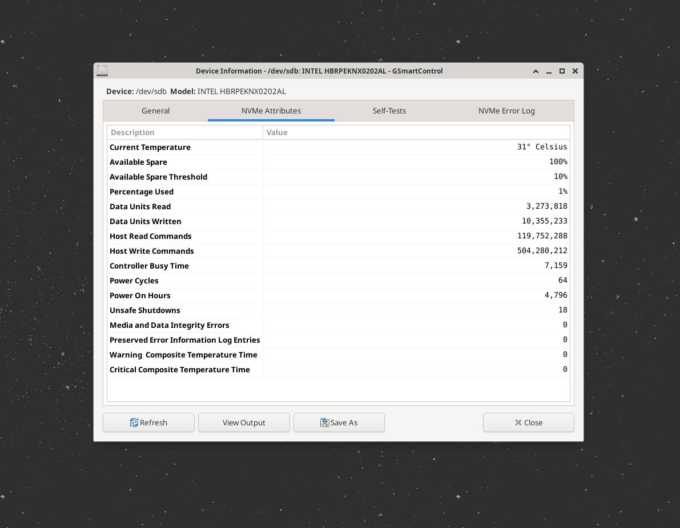Viewport: 680px width, 528px height.
Task: Click the Refresh button
Action: (148, 423)
